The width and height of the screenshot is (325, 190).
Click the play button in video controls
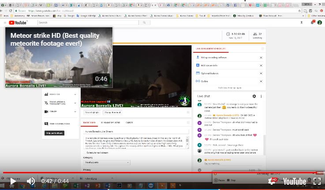13,181
